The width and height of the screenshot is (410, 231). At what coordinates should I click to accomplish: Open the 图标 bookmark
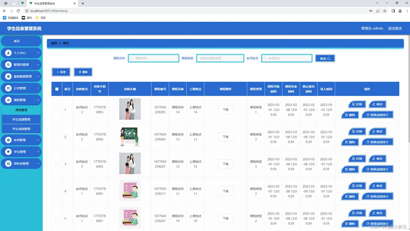27,18
